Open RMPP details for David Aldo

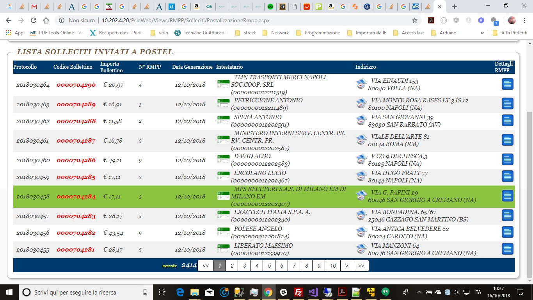point(507,159)
